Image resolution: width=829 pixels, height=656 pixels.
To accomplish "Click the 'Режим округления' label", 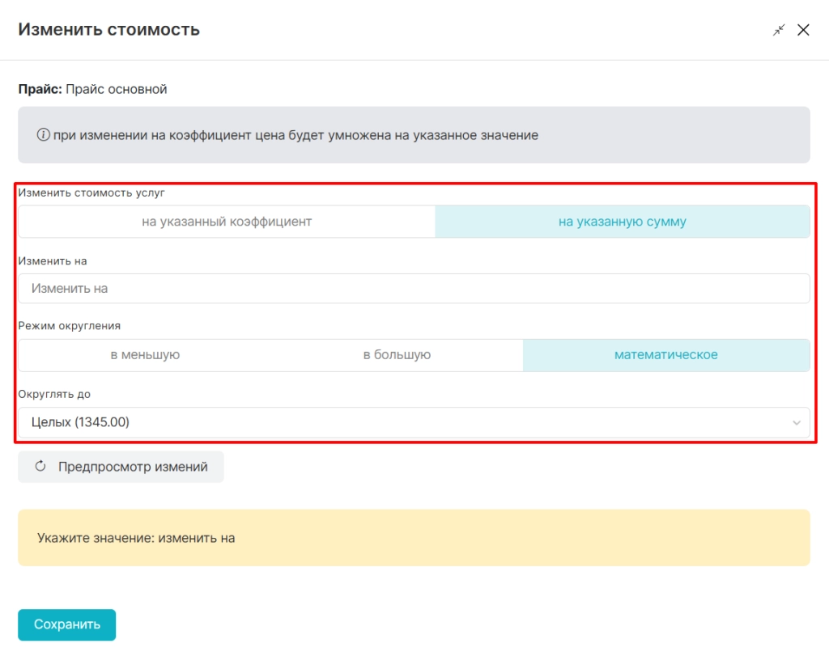I will click(x=70, y=326).
